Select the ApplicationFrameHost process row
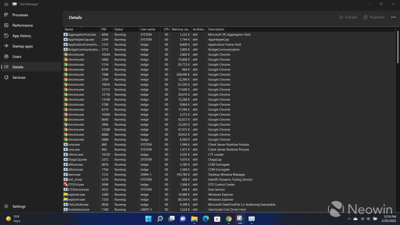 tap(229, 44)
